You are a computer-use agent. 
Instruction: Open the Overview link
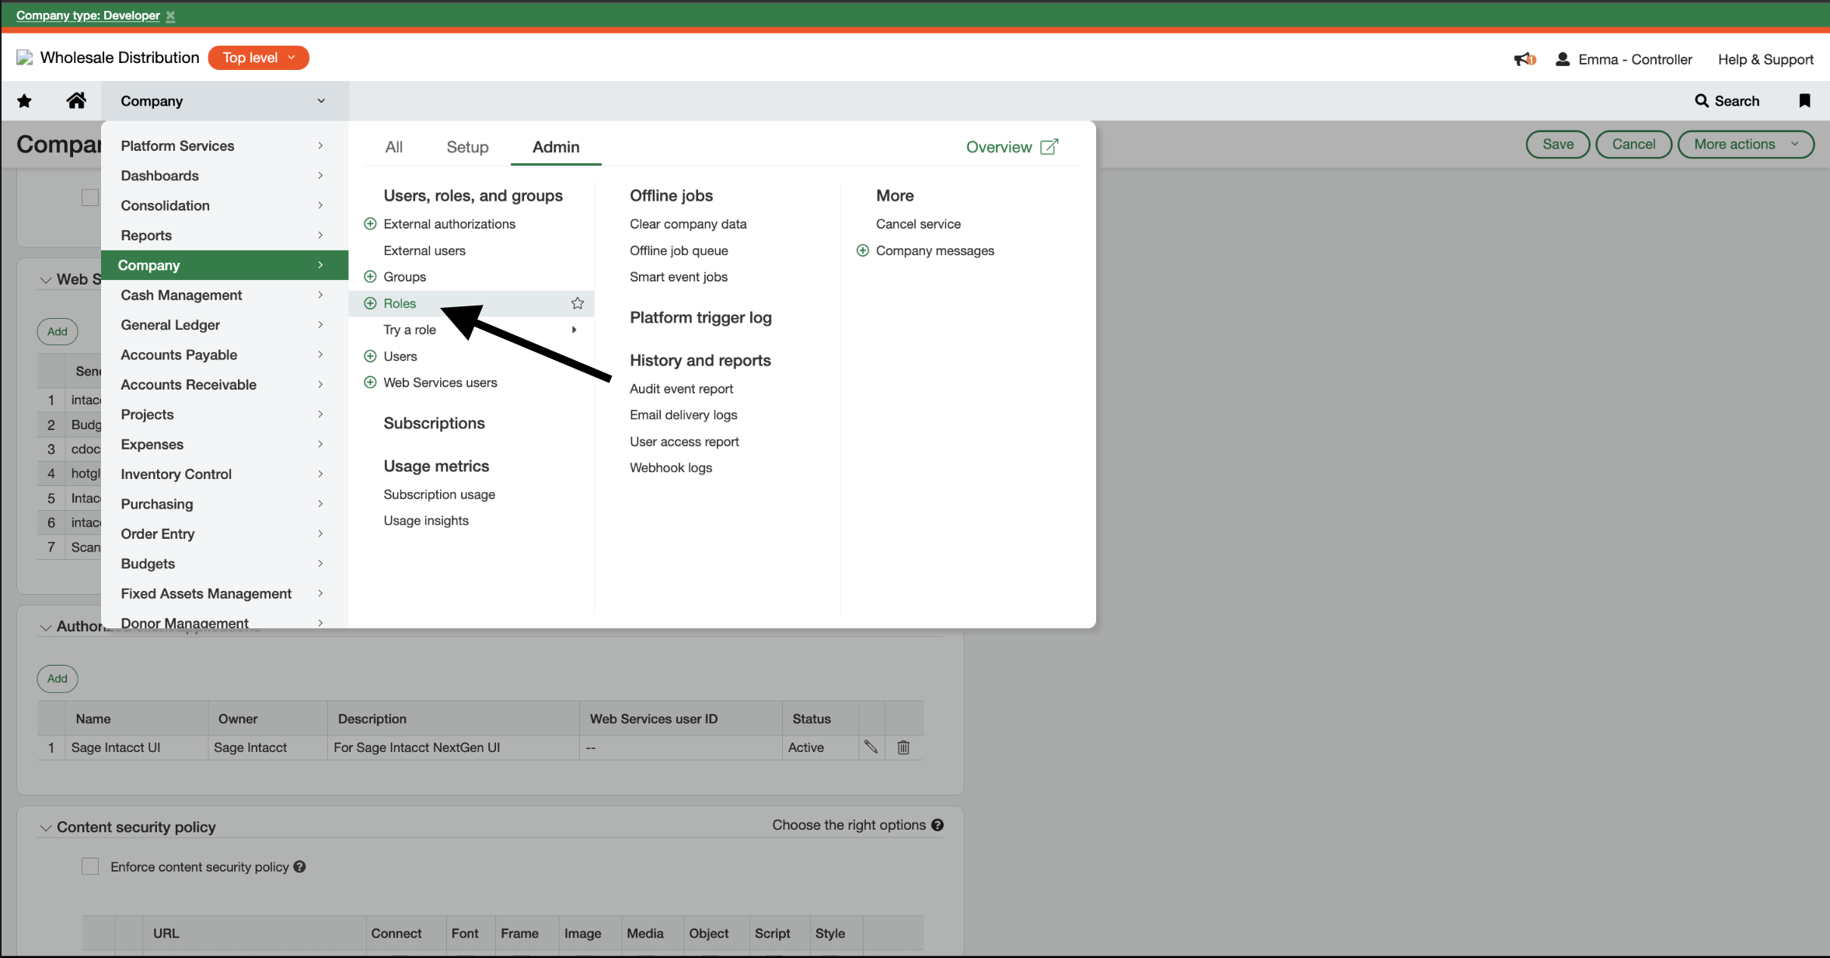pyautogui.click(x=1011, y=147)
